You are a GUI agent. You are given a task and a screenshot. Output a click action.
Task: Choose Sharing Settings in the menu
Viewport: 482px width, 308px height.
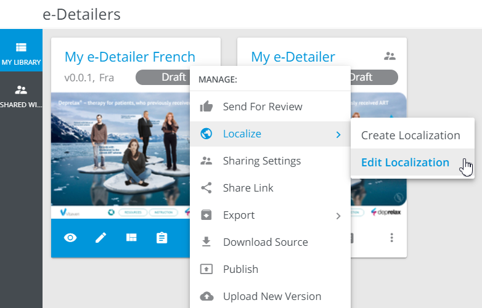pos(262,161)
